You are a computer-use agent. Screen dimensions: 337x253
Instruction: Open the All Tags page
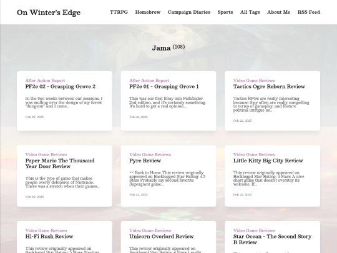[250, 12]
